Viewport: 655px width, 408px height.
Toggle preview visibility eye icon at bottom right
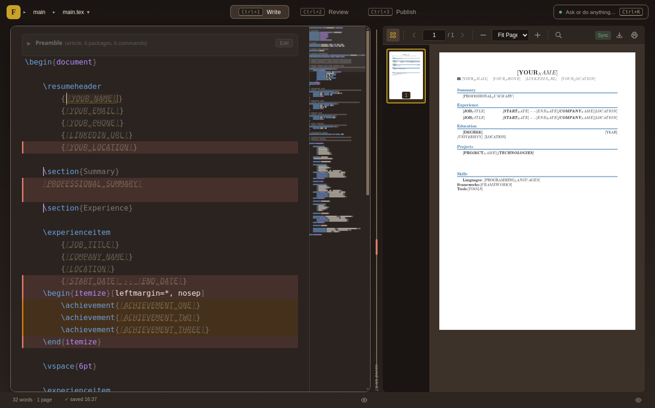click(x=638, y=400)
